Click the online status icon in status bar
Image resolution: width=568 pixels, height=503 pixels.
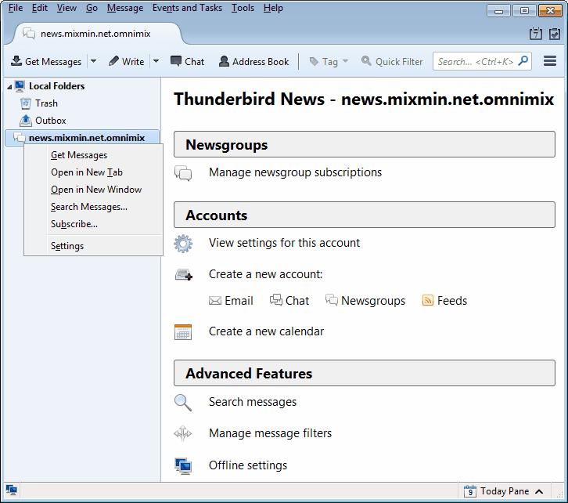tap(12, 490)
